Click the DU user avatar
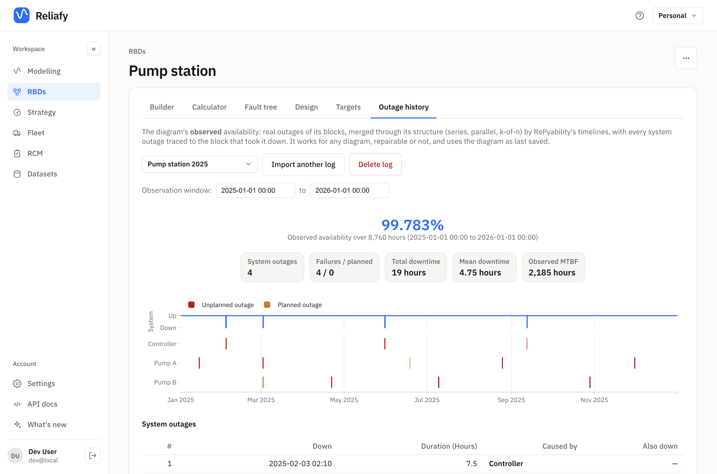717x474 pixels. (15, 456)
